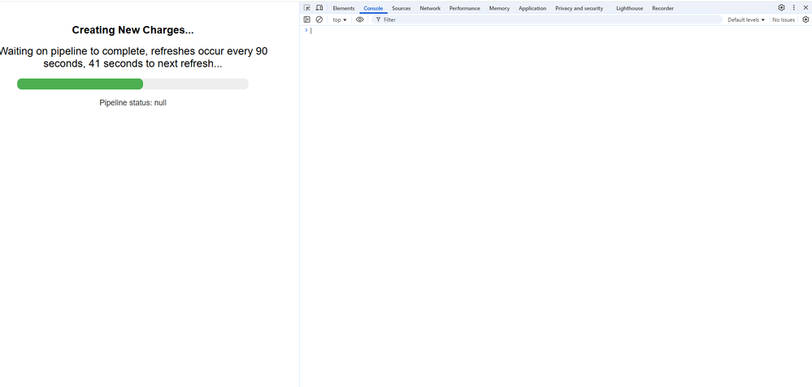Select the Lighthouse tab
The image size is (812, 387).
(x=629, y=8)
